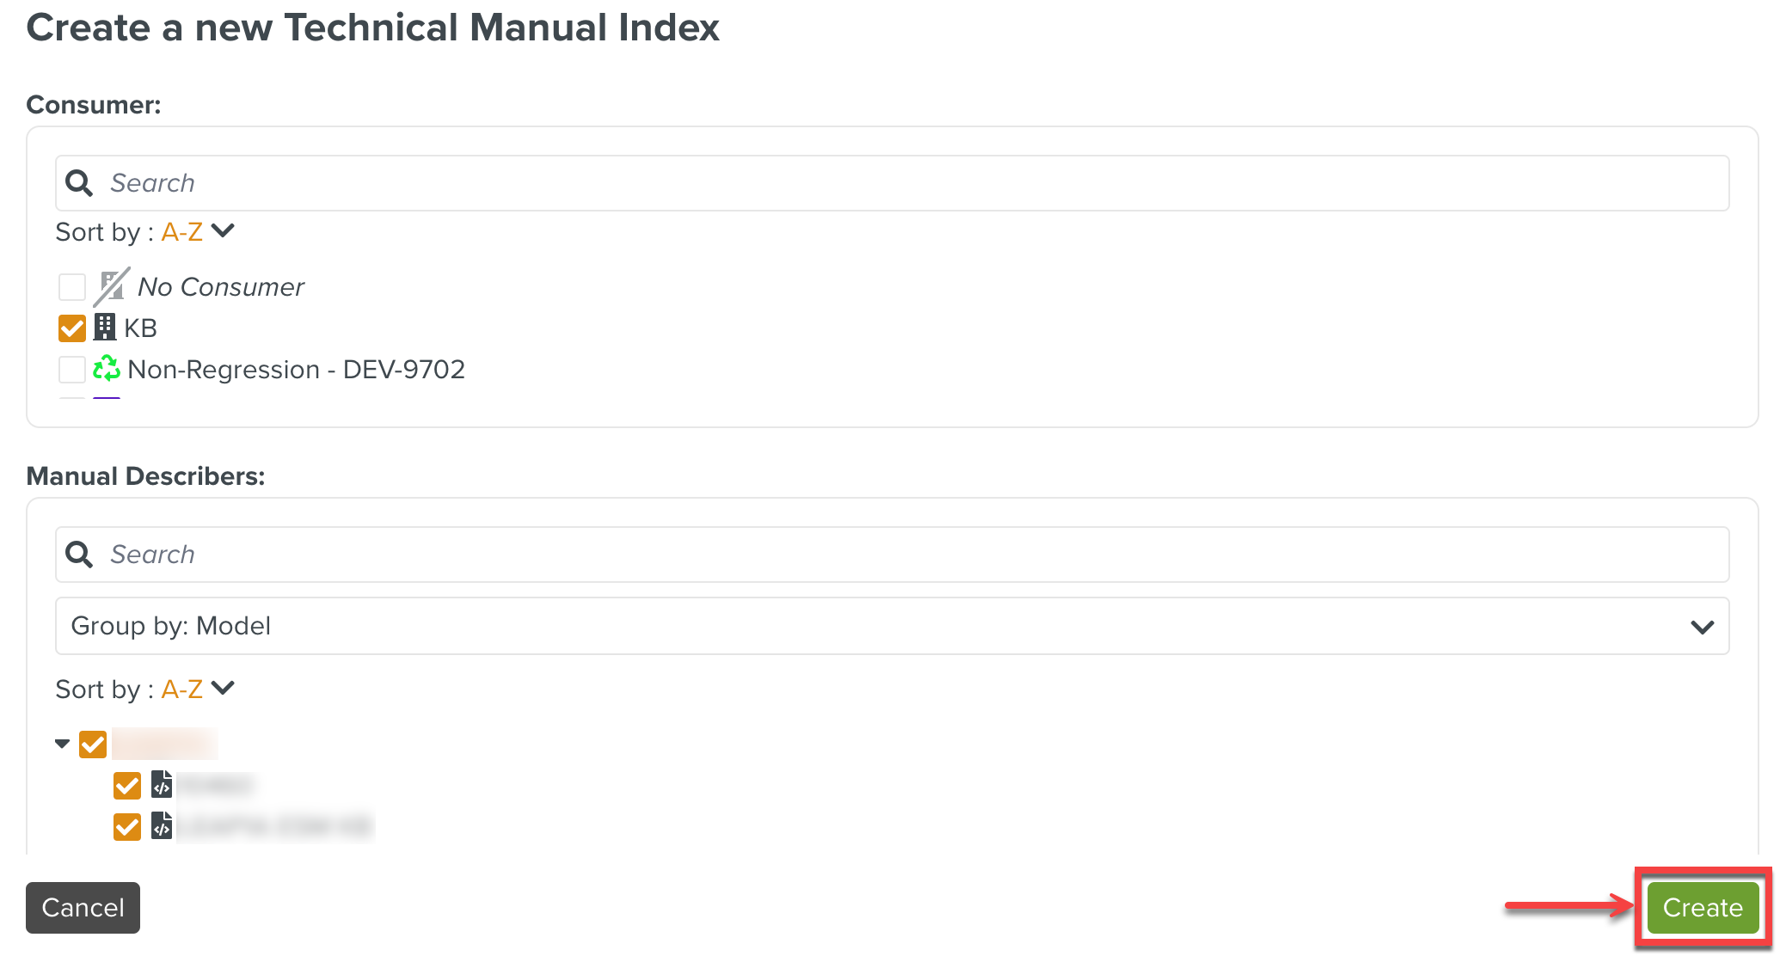
Task: Click the green Create button
Action: [x=1702, y=908]
